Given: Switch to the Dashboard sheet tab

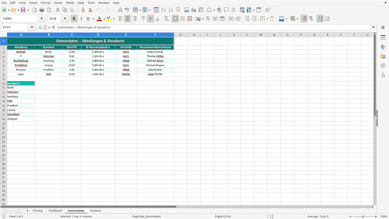Looking at the screenshot, I should click(x=55, y=211).
